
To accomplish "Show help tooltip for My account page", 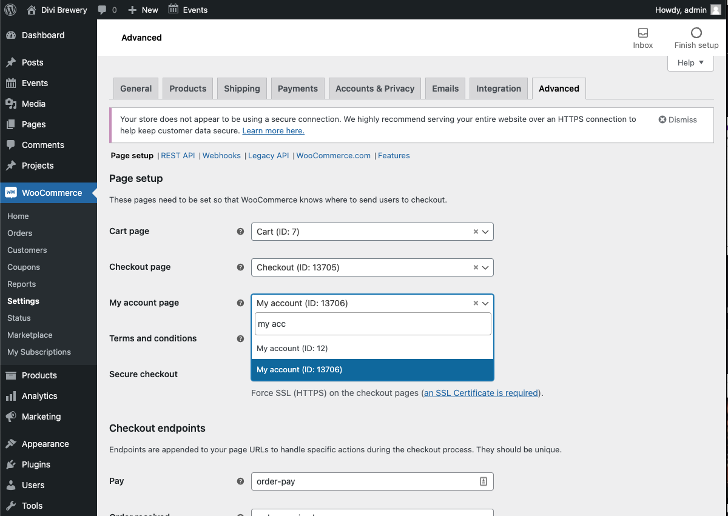I will (240, 303).
